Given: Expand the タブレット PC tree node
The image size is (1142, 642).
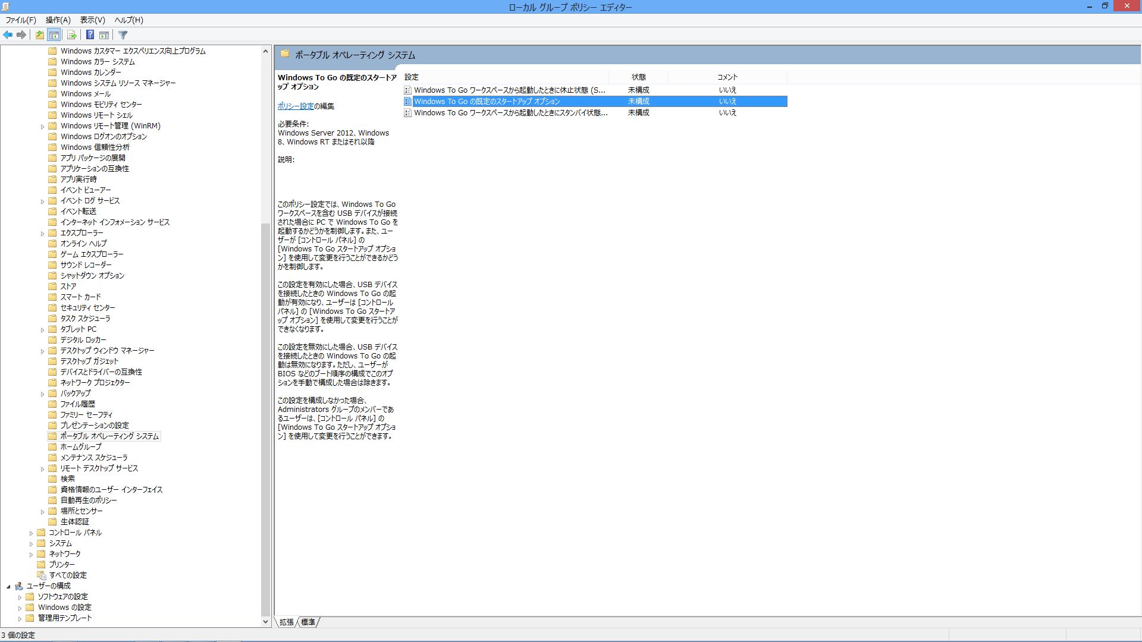Looking at the screenshot, I should coord(42,330).
